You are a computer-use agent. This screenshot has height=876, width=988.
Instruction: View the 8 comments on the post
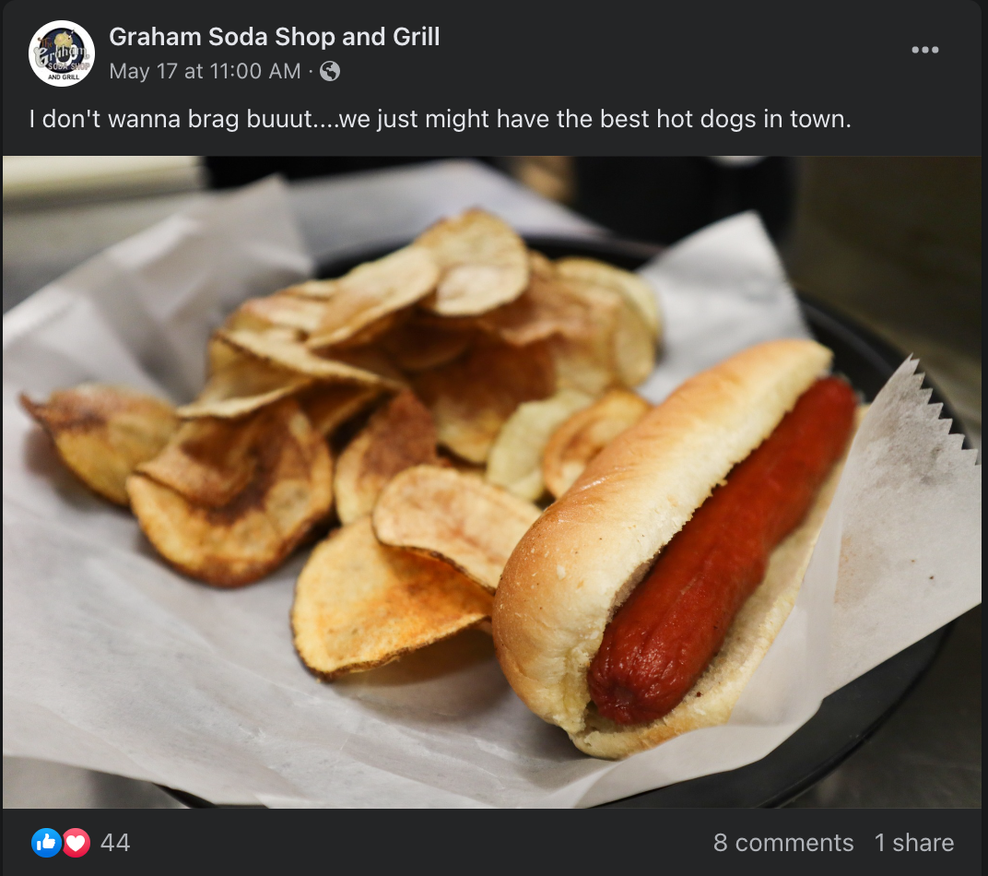point(783,843)
